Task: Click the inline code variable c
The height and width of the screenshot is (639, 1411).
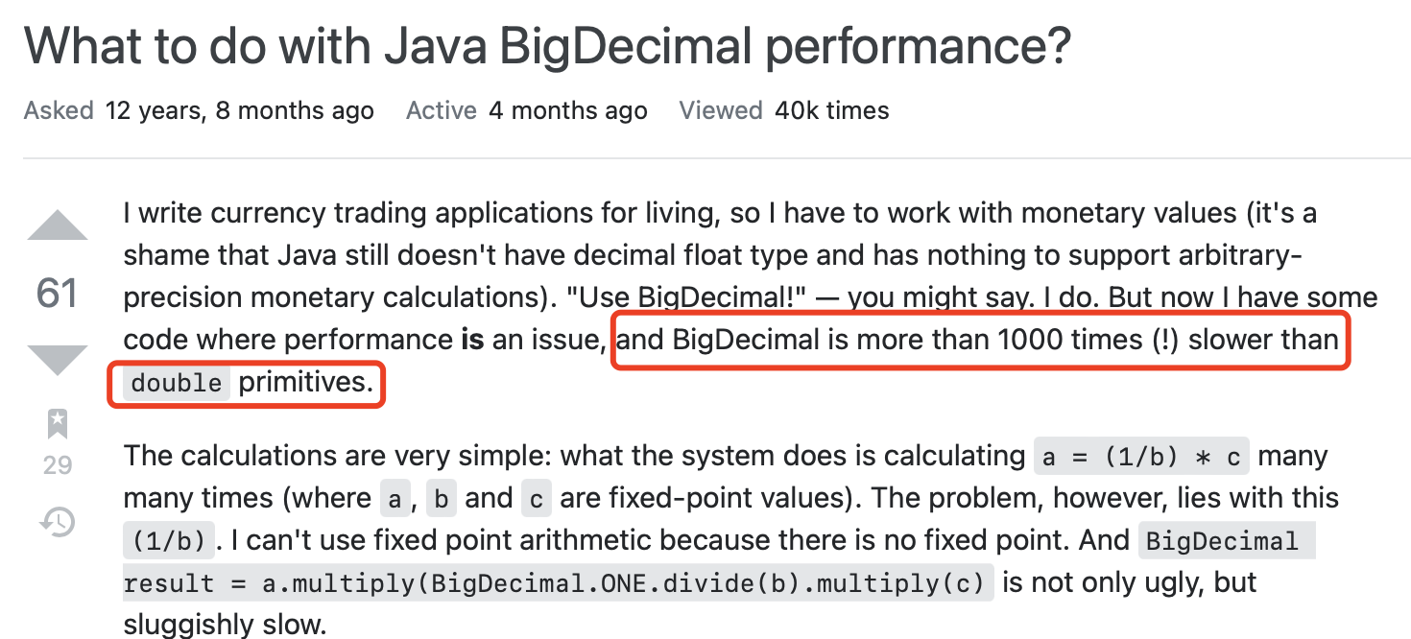Action: (537, 499)
